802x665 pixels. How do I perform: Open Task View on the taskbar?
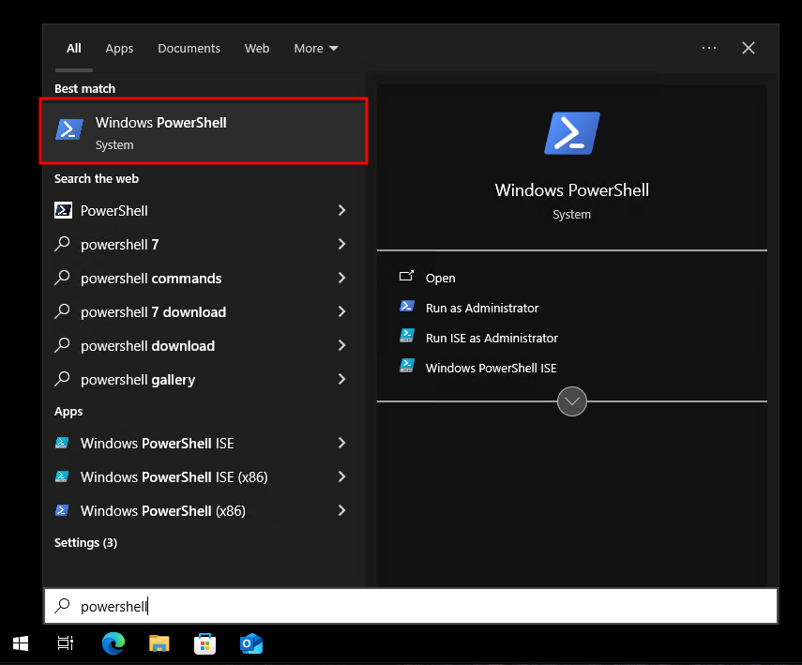(x=66, y=643)
